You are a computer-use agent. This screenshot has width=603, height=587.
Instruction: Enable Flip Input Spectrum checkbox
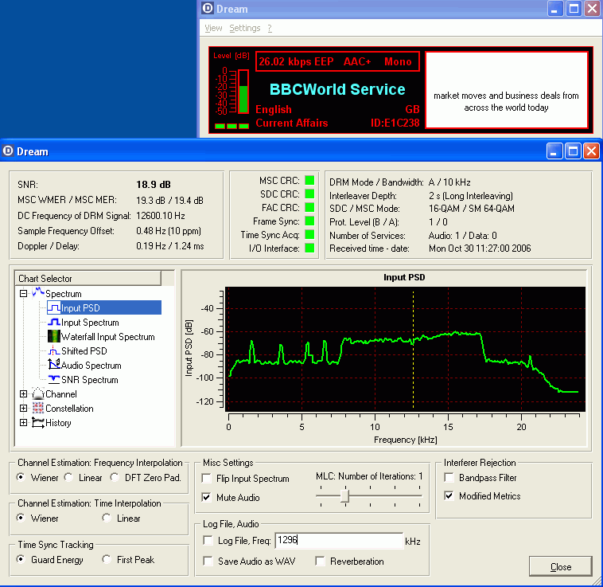click(x=207, y=478)
